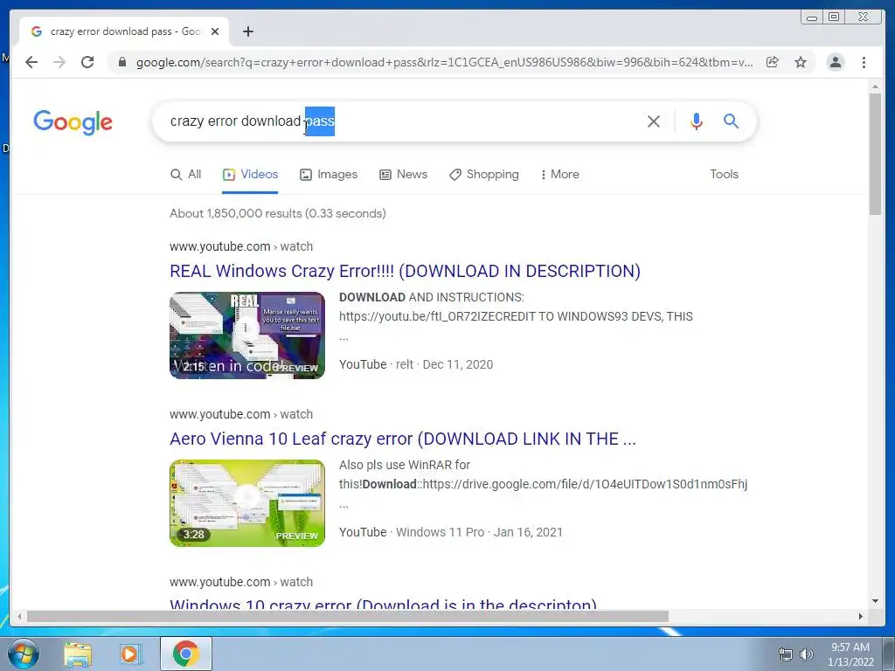
Task: Bookmark this page with the star
Action: click(x=801, y=62)
